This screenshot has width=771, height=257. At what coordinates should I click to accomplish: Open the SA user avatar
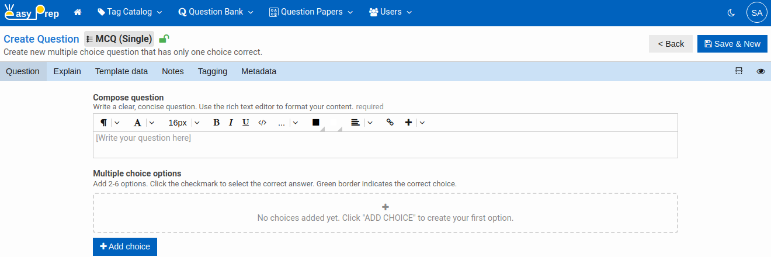point(757,12)
